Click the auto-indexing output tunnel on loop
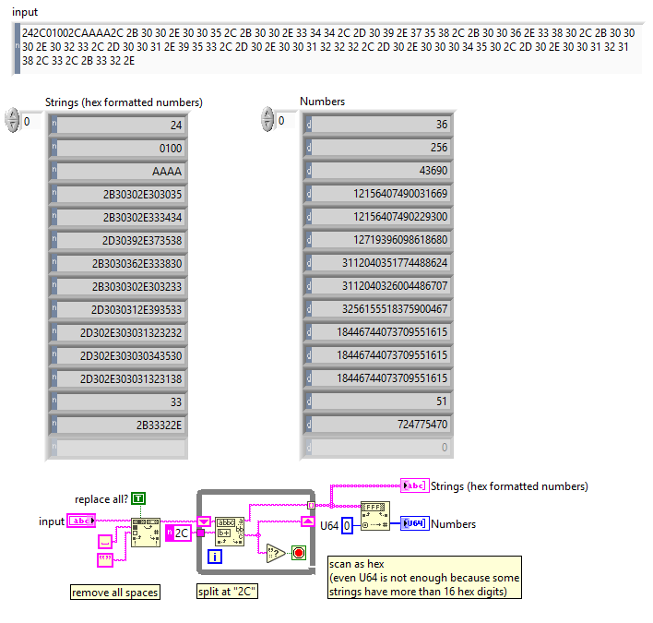This screenshot has height=623, width=653. coord(311,505)
